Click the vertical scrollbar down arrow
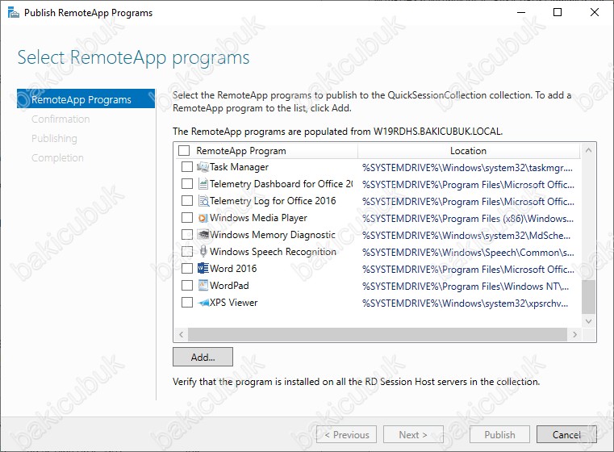Viewport: 614px width, 452px height. click(588, 321)
